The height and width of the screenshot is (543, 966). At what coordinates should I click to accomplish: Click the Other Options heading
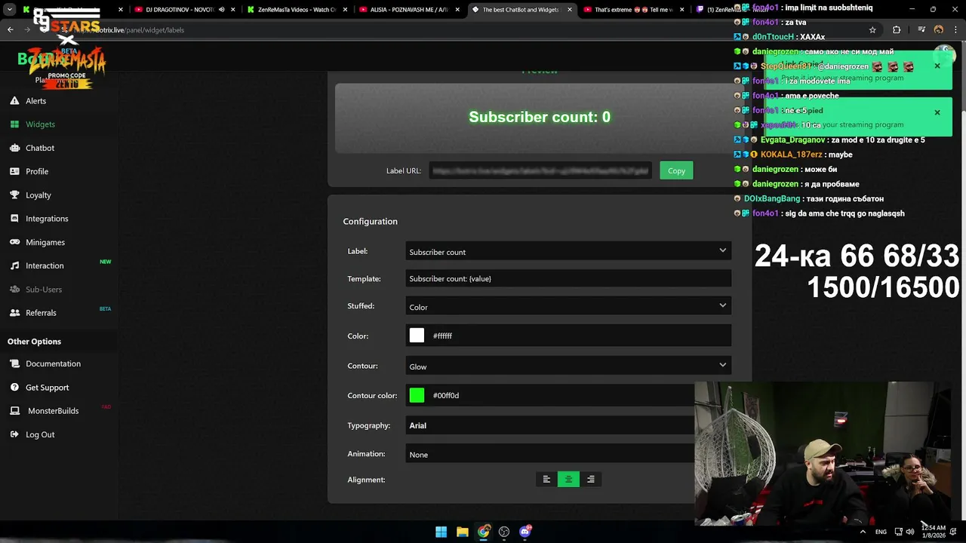pos(34,342)
